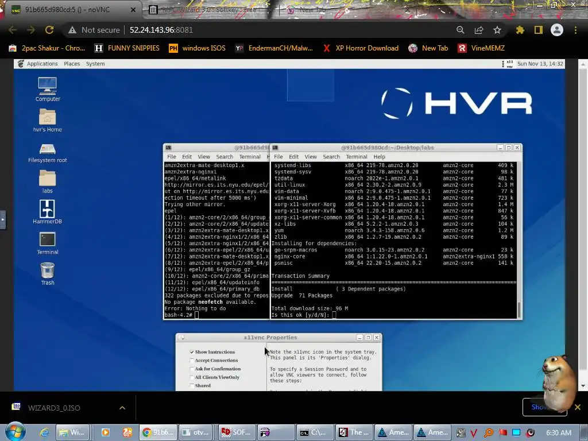The width and height of the screenshot is (588, 441).
Task: Open Search menu in left terminal
Action: 225,157
